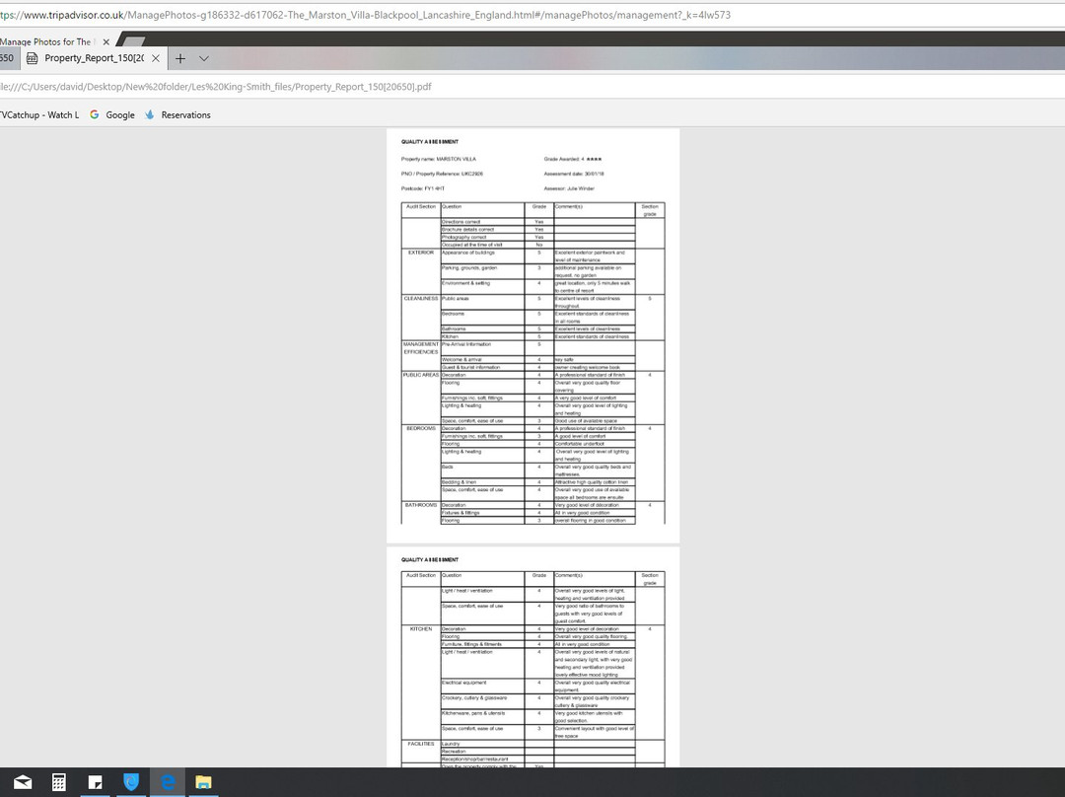Open the Google favorites link
Screen dimensions: 1065x797
coord(119,114)
